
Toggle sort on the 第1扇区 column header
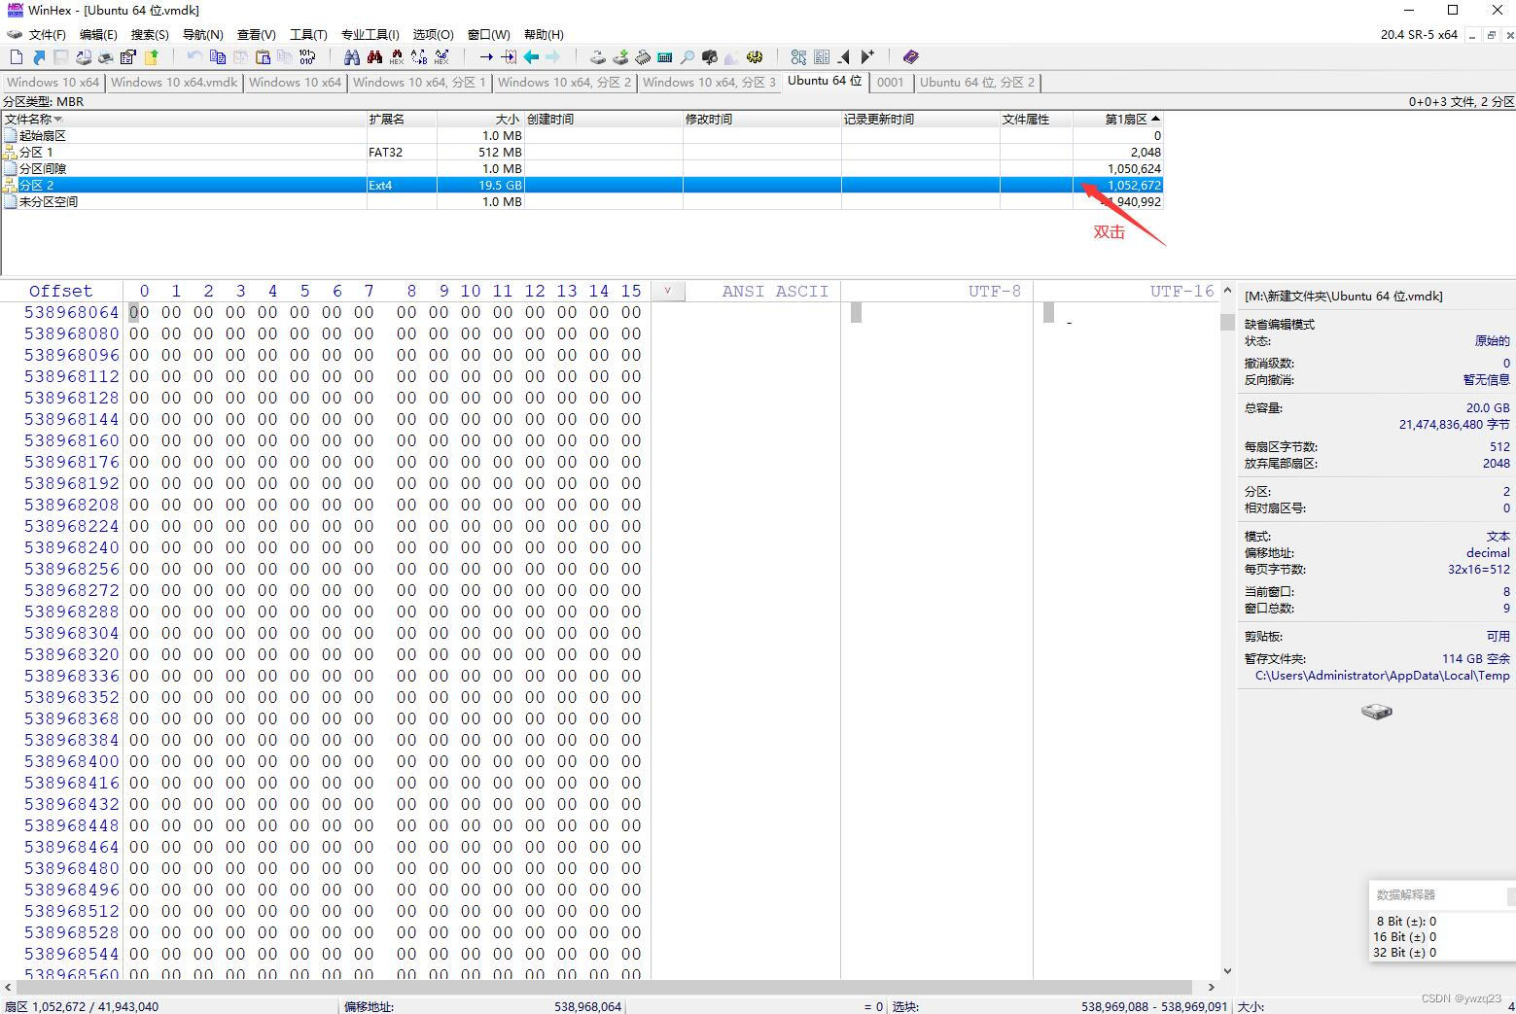[x=1128, y=119]
